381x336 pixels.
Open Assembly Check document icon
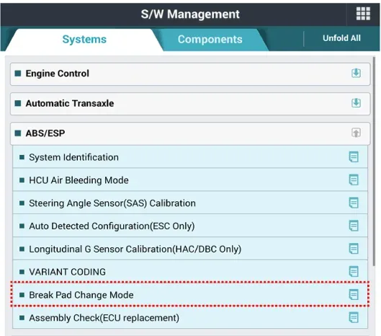[354, 317]
